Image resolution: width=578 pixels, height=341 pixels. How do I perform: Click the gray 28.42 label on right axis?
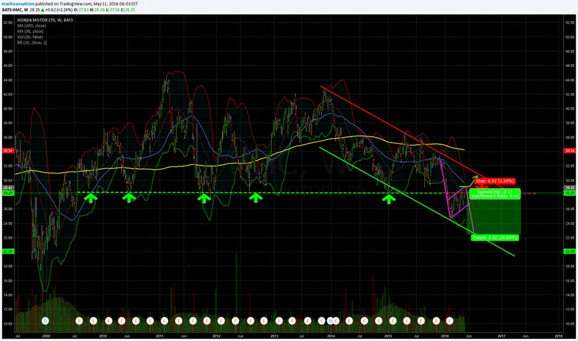click(569, 188)
